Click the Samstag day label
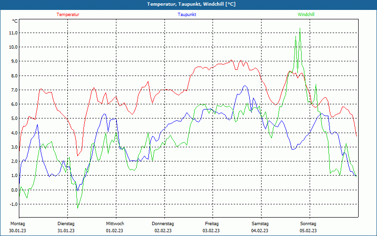This screenshot has width=377, height=236. (x=260, y=224)
